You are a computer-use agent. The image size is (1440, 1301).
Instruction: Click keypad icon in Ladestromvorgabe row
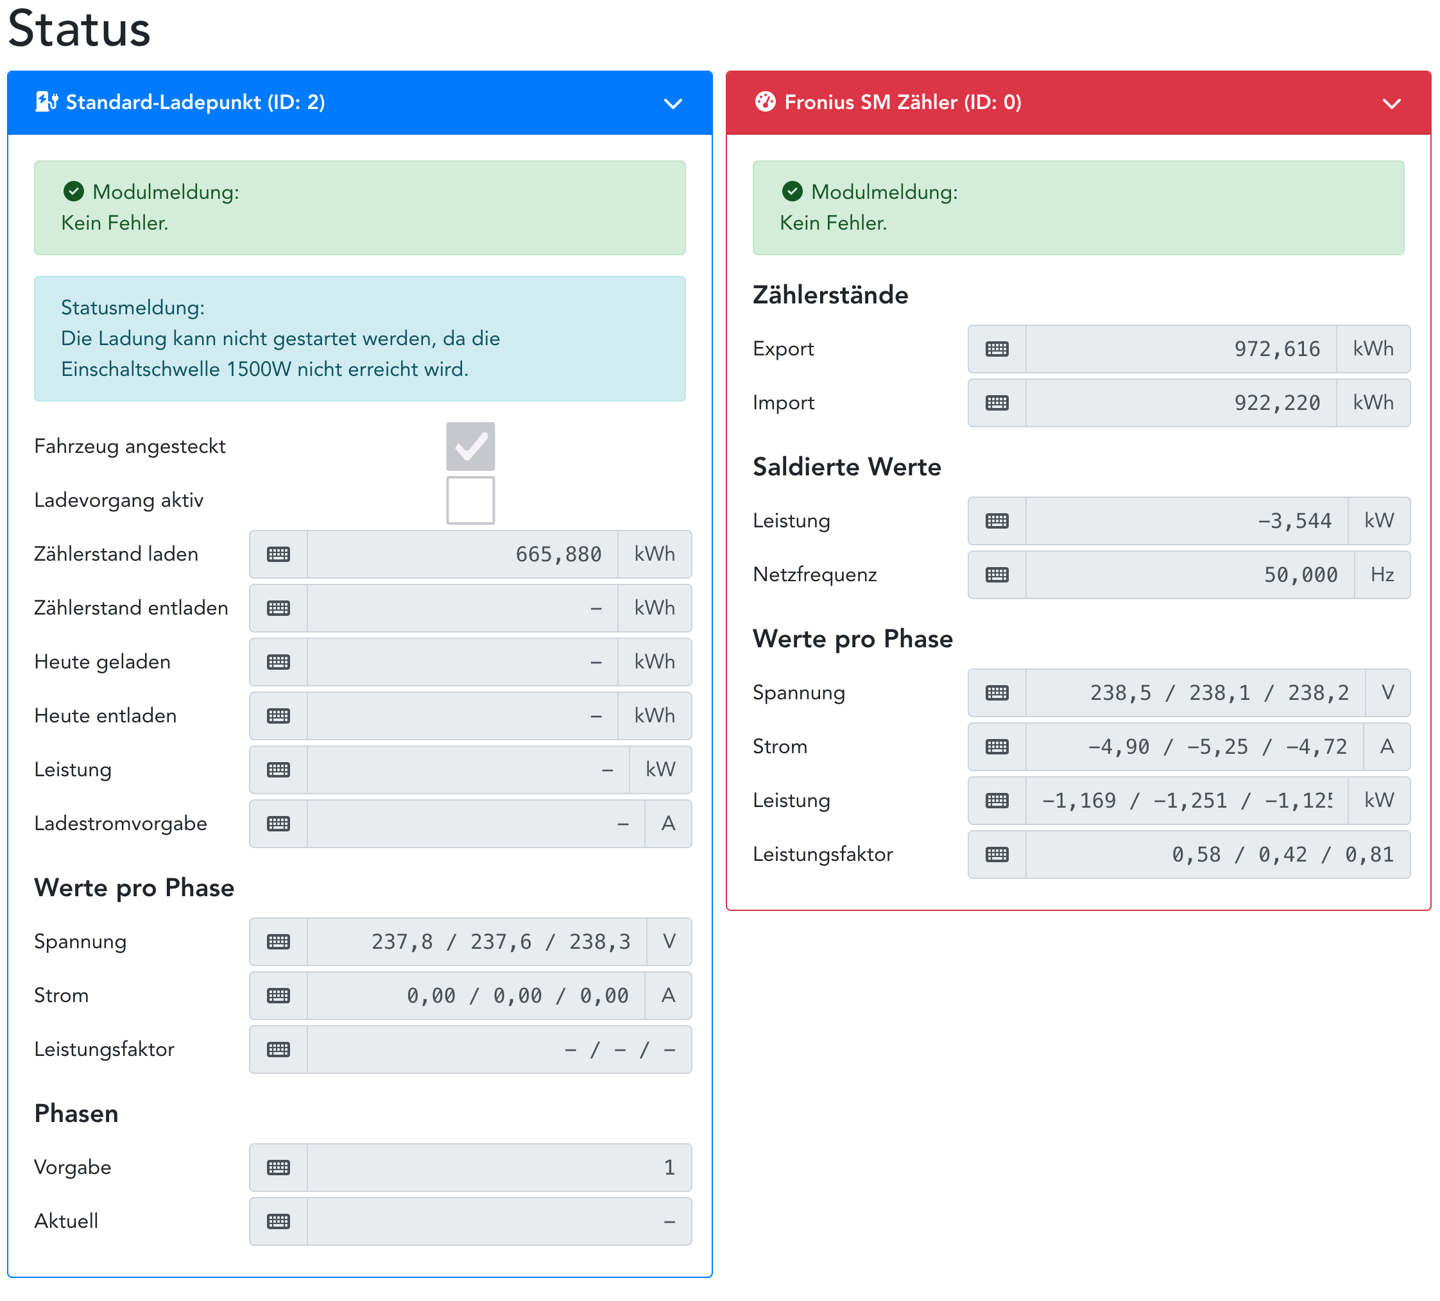[278, 823]
